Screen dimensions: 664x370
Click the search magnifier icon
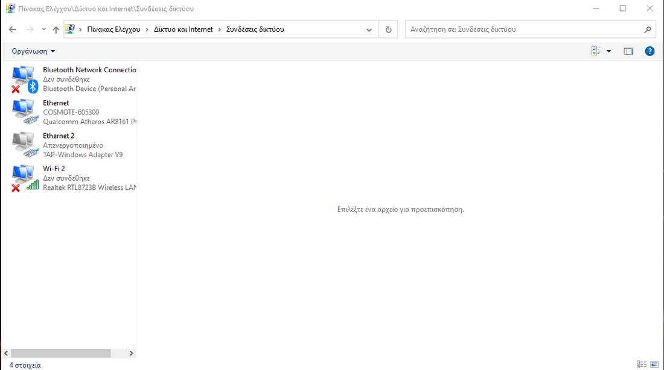point(648,30)
